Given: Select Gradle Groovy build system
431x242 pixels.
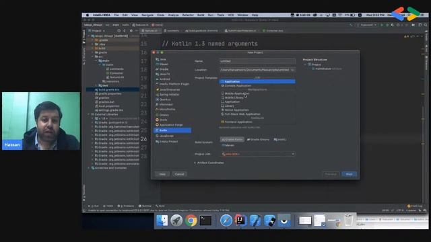Looking at the screenshot, I should coord(258,139).
